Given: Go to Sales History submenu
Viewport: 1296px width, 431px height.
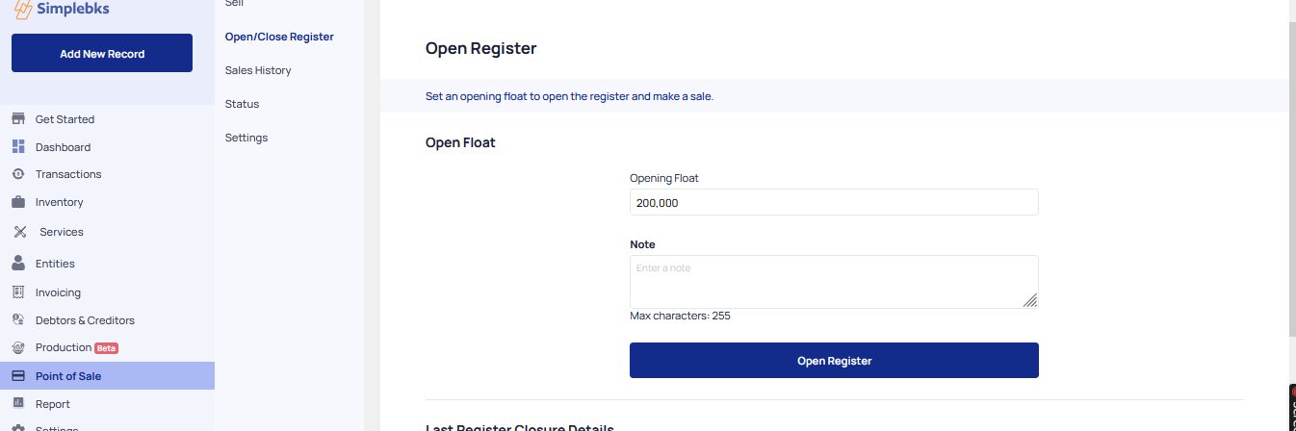Looking at the screenshot, I should [x=258, y=70].
